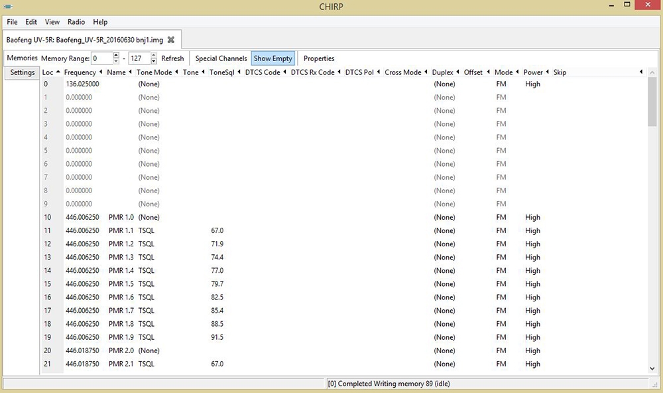Decrease the memory range end value spinner
This screenshot has height=393, width=663.
(x=154, y=62)
